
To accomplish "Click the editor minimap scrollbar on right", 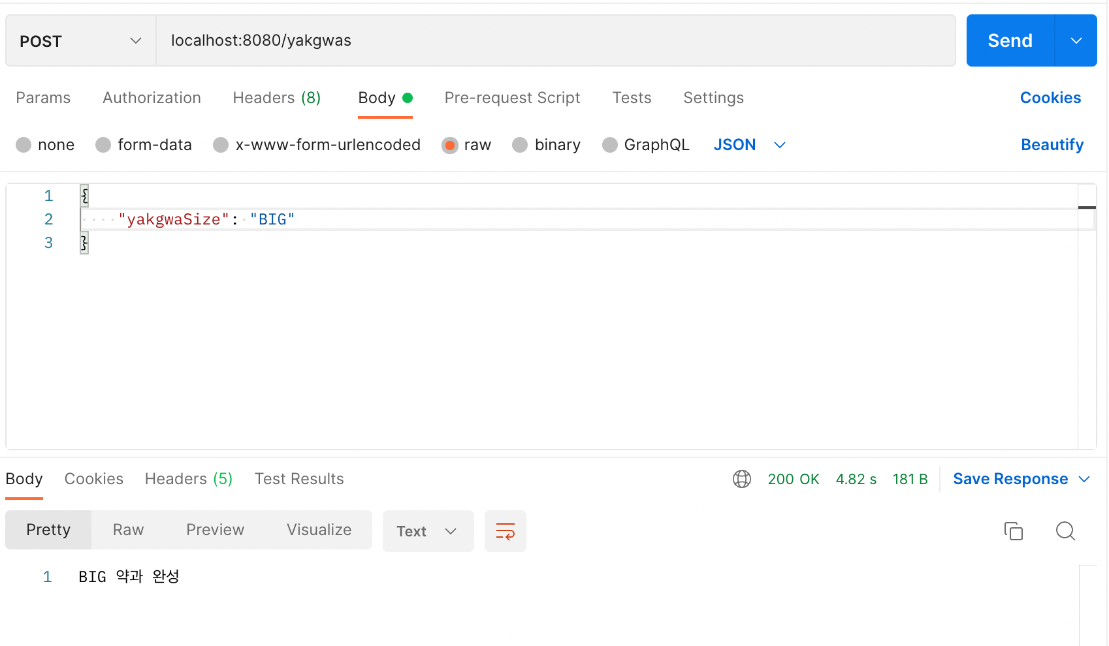I will (x=1087, y=316).
